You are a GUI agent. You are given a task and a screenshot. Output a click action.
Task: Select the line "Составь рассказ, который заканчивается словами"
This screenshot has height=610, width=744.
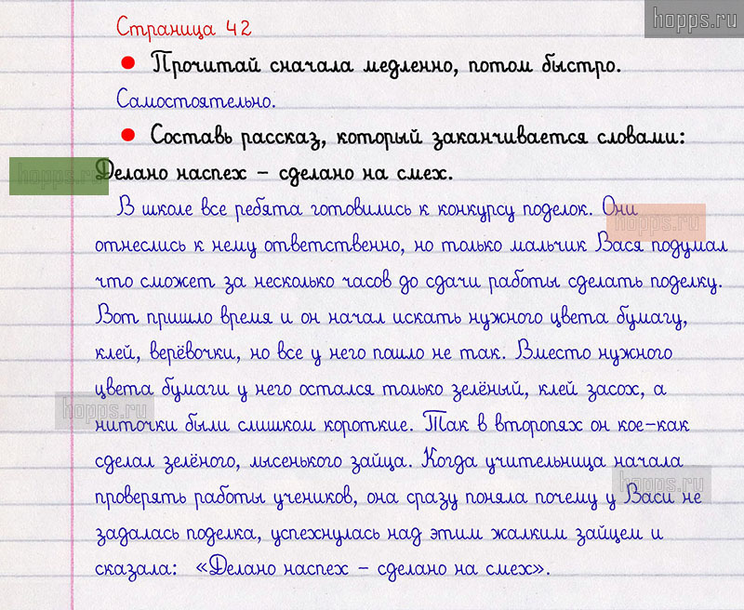tap(417, 137)
